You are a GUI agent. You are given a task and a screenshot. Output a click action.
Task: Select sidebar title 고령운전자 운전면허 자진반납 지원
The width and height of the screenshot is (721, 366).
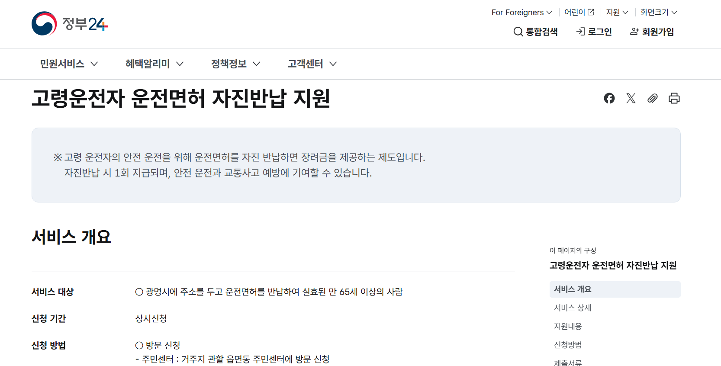pos(613,265)
